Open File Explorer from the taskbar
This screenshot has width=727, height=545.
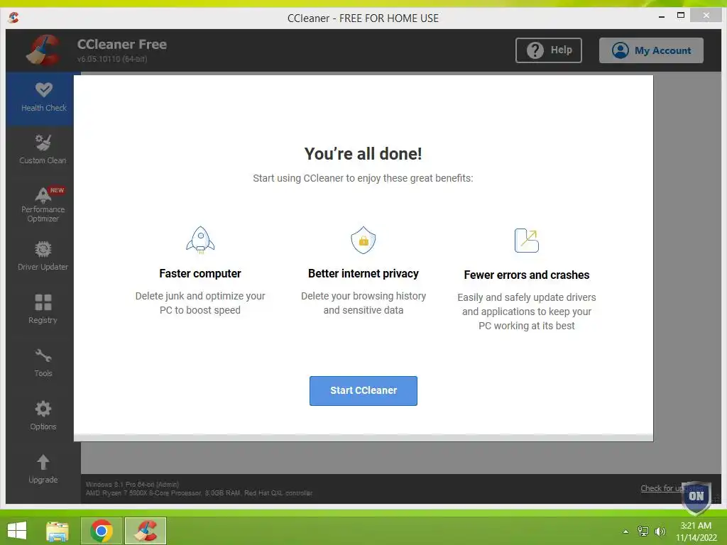[58, 531]
